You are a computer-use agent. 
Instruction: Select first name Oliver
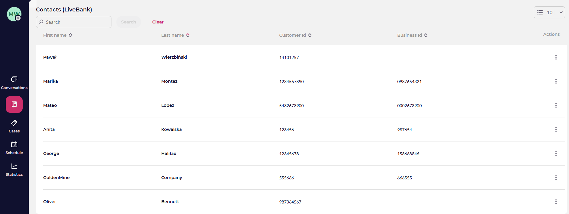[50, 202]
